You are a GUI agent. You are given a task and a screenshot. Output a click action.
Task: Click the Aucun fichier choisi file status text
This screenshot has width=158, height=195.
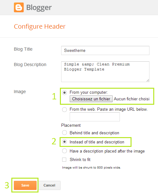pyautogui.click(x=132, y=99)
